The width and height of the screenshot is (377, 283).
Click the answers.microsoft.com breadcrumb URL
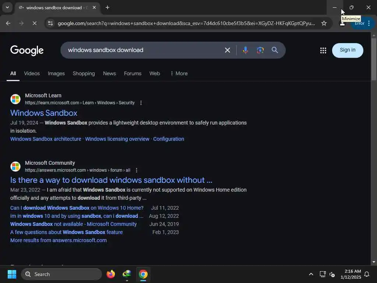[77, 170]
